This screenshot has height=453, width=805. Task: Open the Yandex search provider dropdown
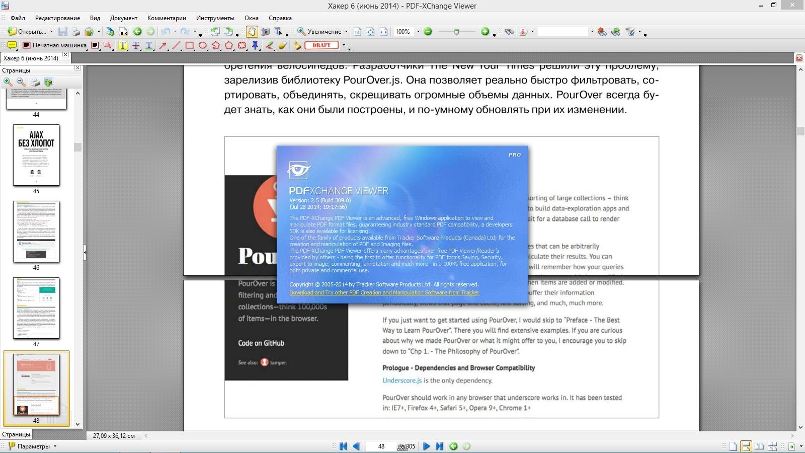[532, 32]
